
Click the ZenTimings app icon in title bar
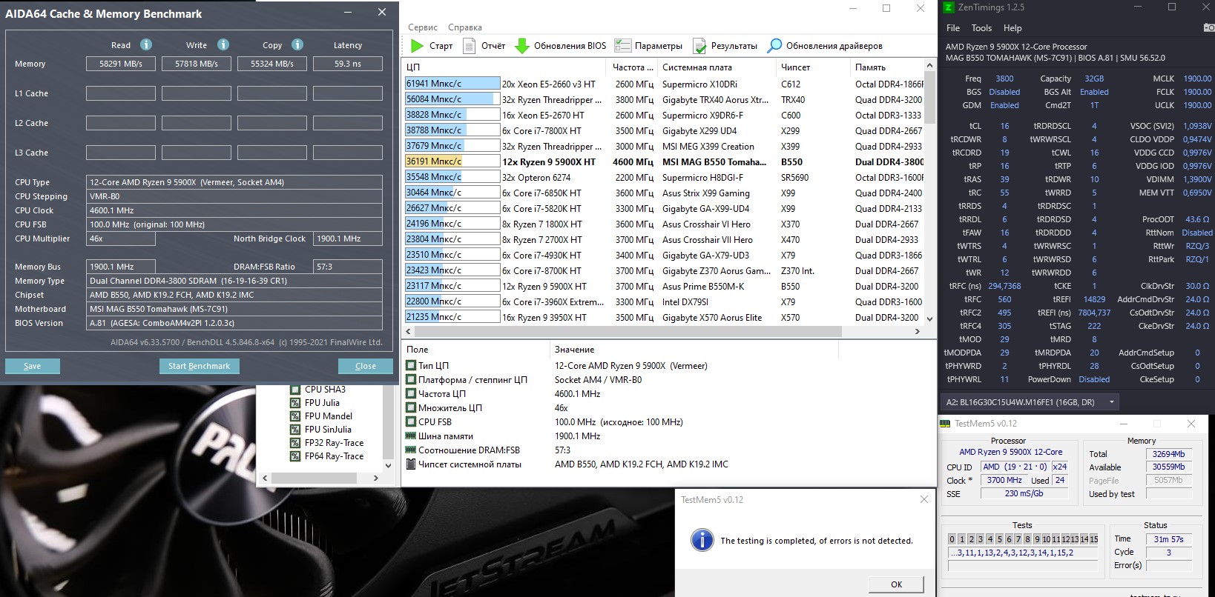[948, 7]
